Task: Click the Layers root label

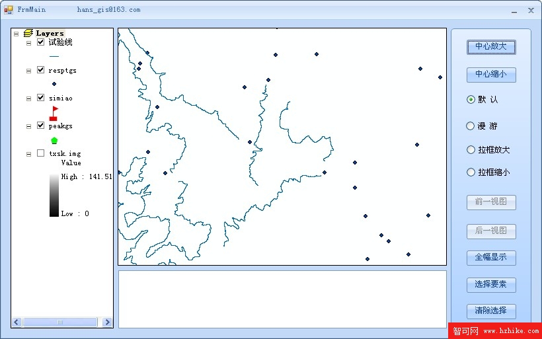Action: (x=50, y=34)
